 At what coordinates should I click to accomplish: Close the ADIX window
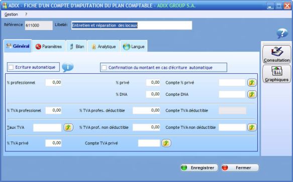(x=287, y=6)
